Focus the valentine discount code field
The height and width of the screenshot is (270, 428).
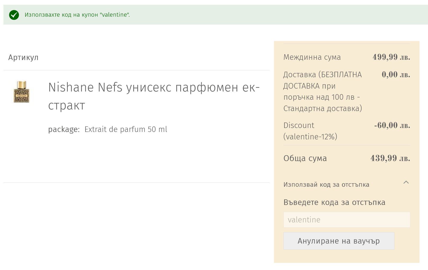(x=347, y=220)
